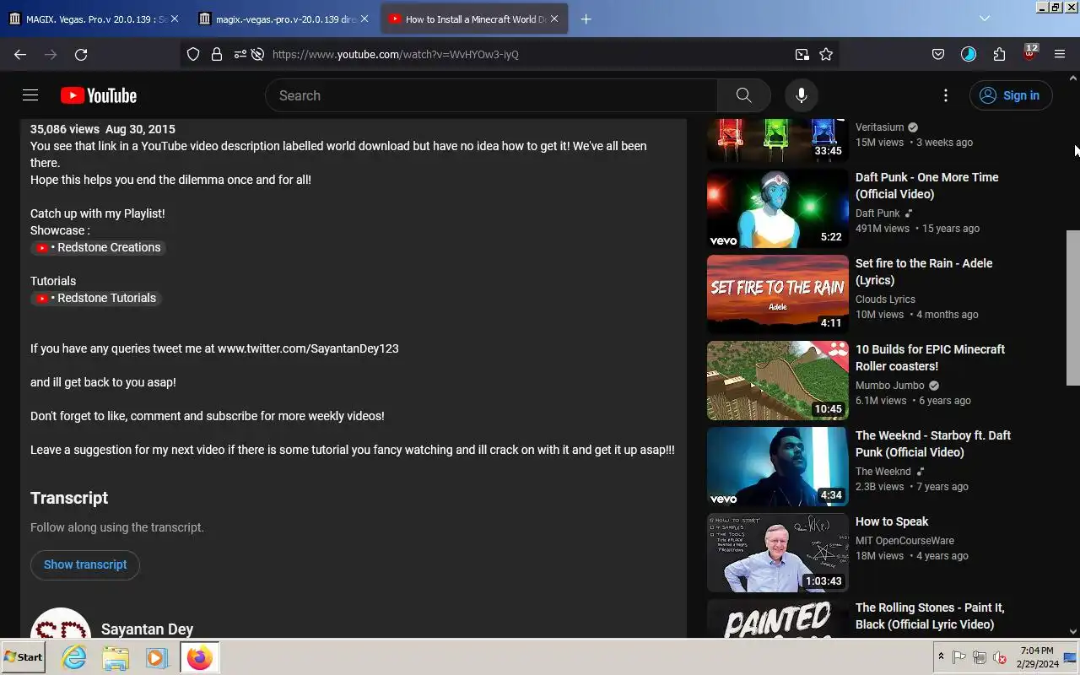Open The Weeknd Starboy video thumbnail

coord(777,467)
